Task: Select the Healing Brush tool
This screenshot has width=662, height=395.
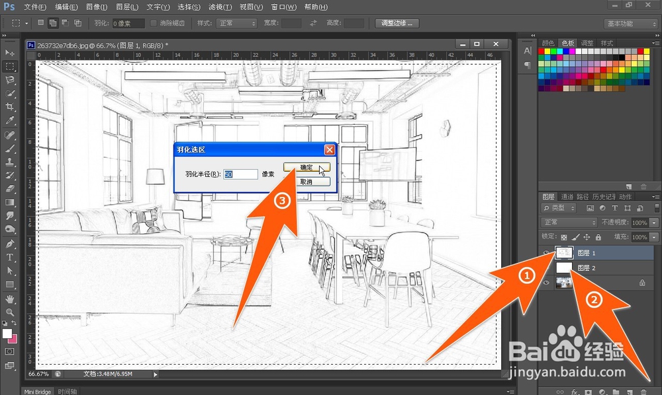Action: point(10,135)
